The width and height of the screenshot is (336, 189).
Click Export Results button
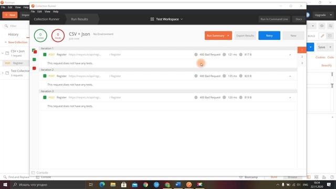click(245, 36)
